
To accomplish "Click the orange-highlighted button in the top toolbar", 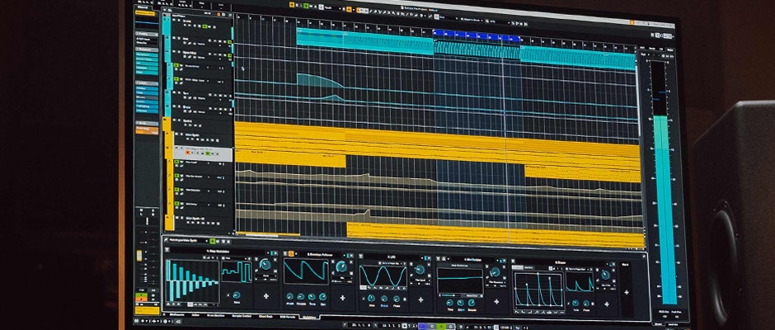I will 349,9.
